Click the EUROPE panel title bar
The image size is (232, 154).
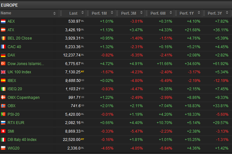(116, 5)
